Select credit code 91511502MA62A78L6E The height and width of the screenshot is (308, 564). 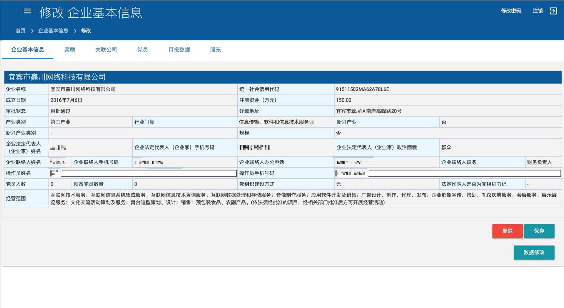coord(362,89)
